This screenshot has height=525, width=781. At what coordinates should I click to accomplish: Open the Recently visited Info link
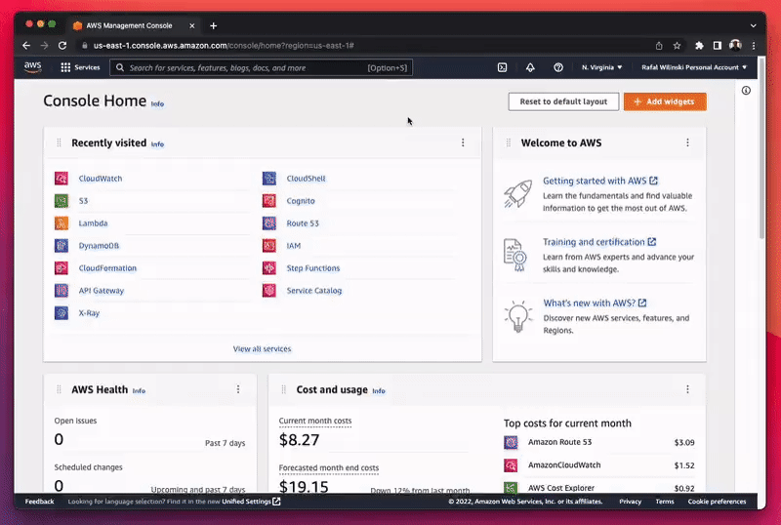click(x=157, y=144)
